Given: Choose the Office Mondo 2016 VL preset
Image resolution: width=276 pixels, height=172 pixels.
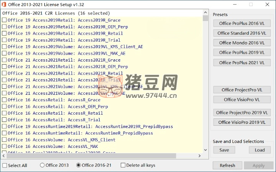Looking at the screenshot, I should (x=242, y=43).
